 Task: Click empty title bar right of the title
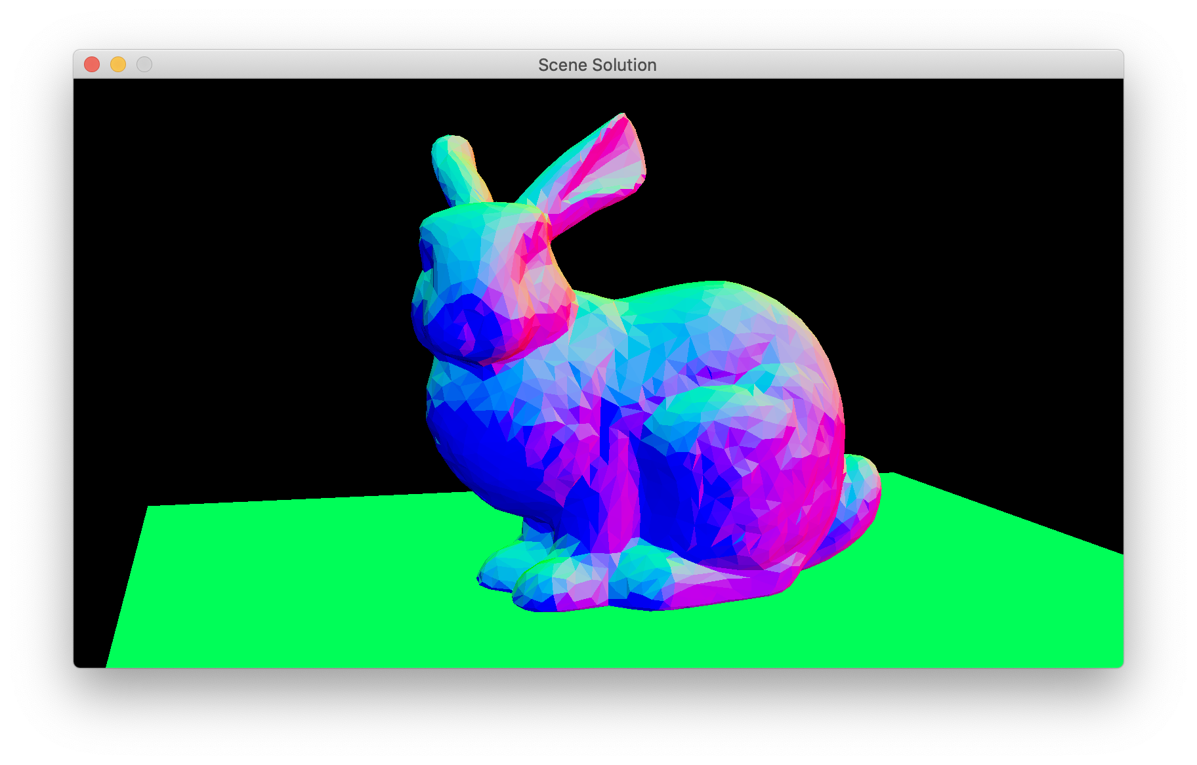[886, 64]
